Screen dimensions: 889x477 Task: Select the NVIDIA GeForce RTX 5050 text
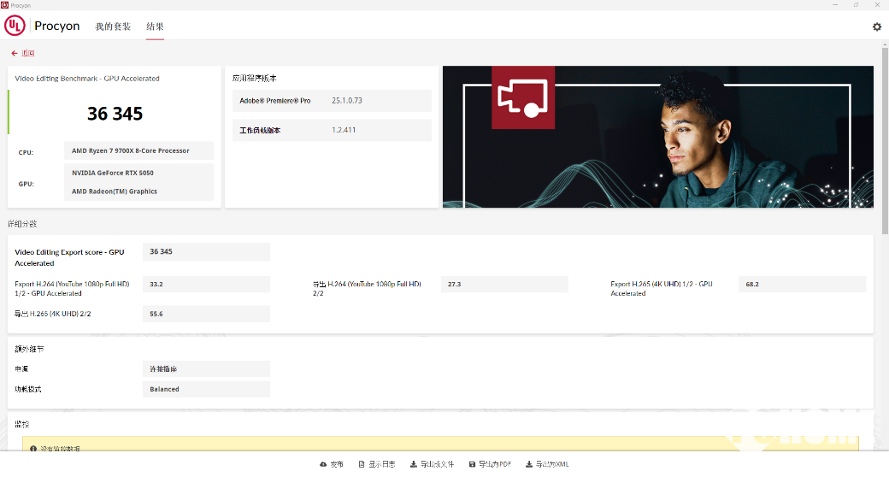point(113,173)
